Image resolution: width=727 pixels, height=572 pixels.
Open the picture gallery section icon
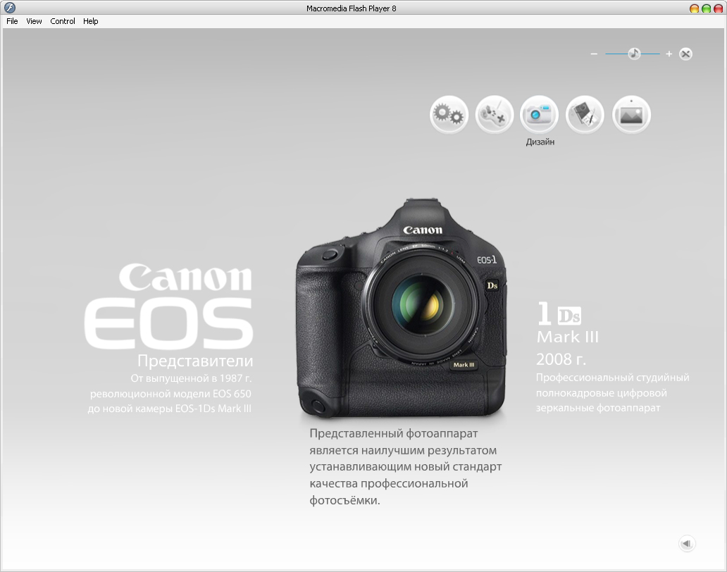point(630,114)
